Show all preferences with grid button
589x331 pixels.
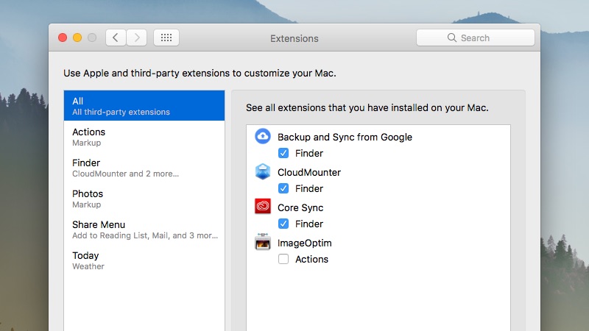(x=166, y=38)
